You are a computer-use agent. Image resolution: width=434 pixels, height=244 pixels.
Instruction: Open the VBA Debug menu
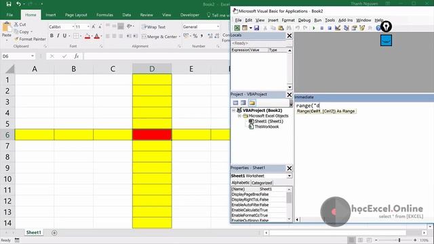pos(304,20)
